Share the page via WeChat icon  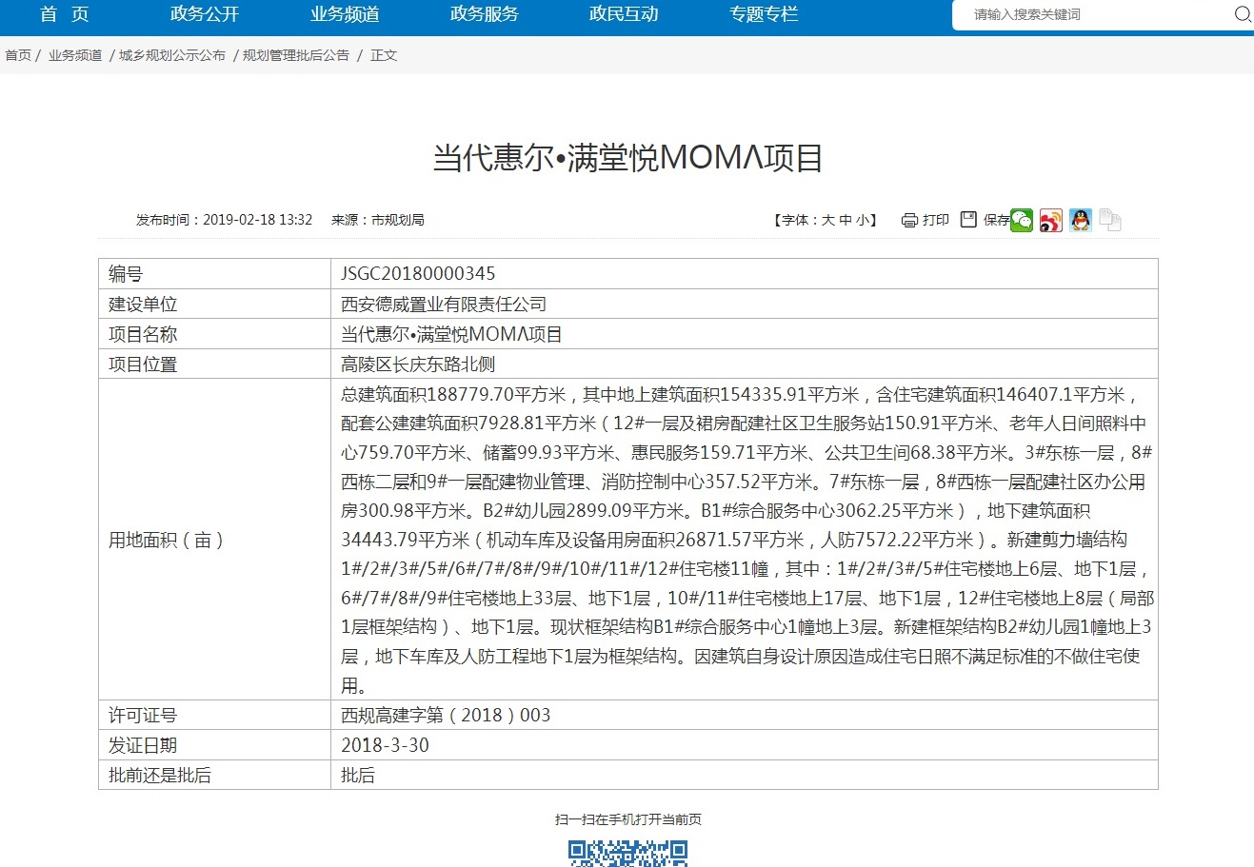tap(1022, 221)
